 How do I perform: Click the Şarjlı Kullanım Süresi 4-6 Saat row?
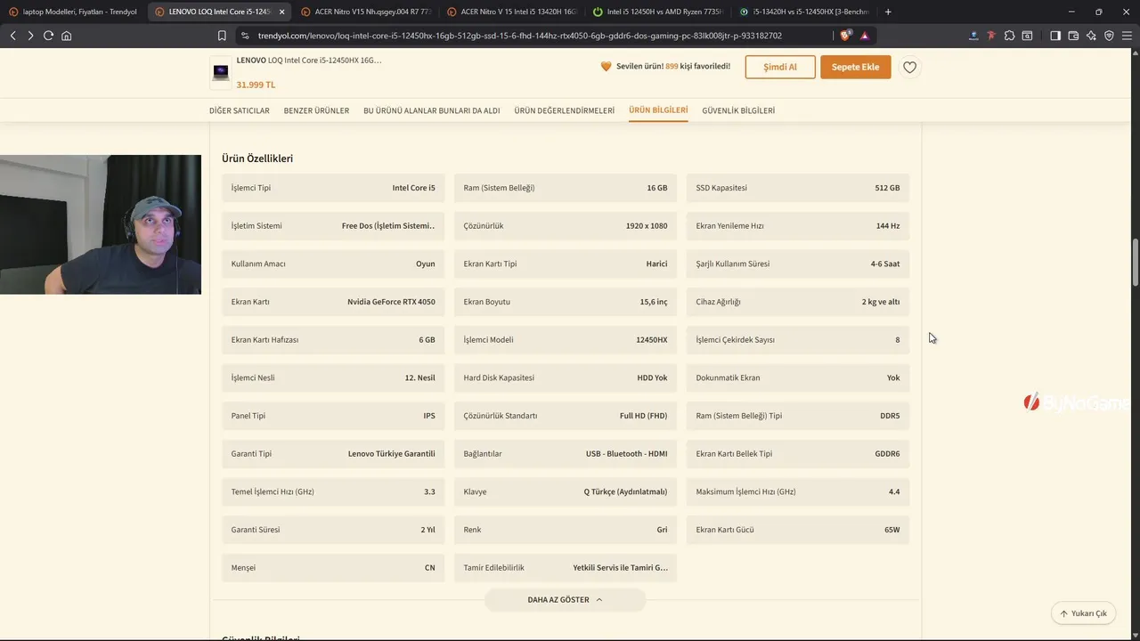[x=798, y=264]
